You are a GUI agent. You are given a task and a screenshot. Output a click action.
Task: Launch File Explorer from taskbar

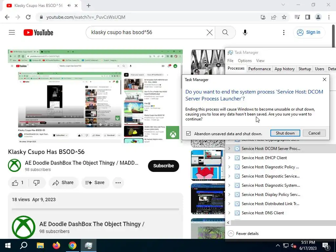[40, 245]
